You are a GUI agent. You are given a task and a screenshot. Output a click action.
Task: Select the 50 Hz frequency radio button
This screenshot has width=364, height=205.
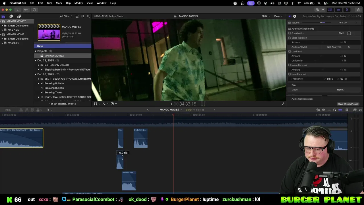coord(324,79)
